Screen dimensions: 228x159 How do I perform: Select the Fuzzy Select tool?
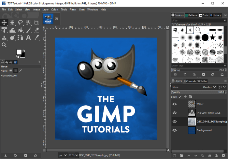[28, 22]
